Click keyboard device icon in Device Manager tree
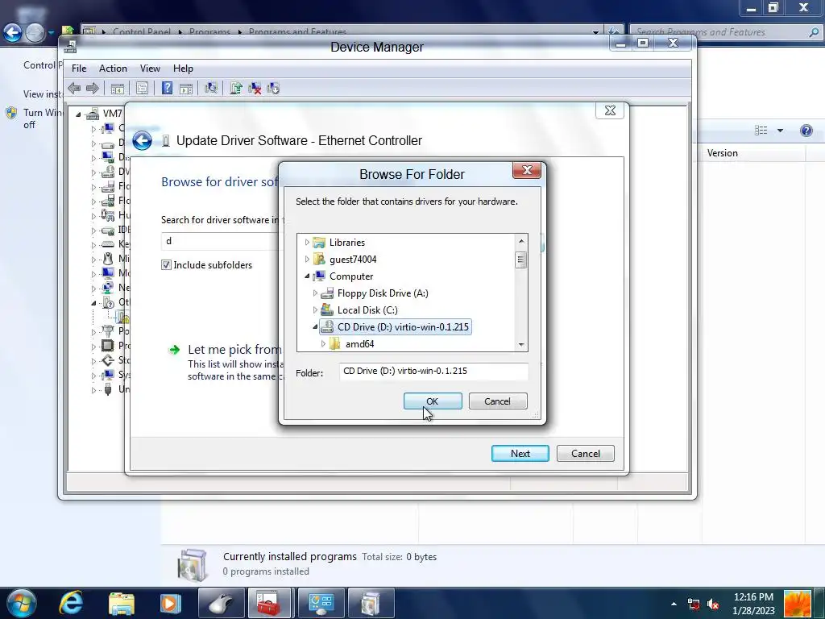 point(108,243)
